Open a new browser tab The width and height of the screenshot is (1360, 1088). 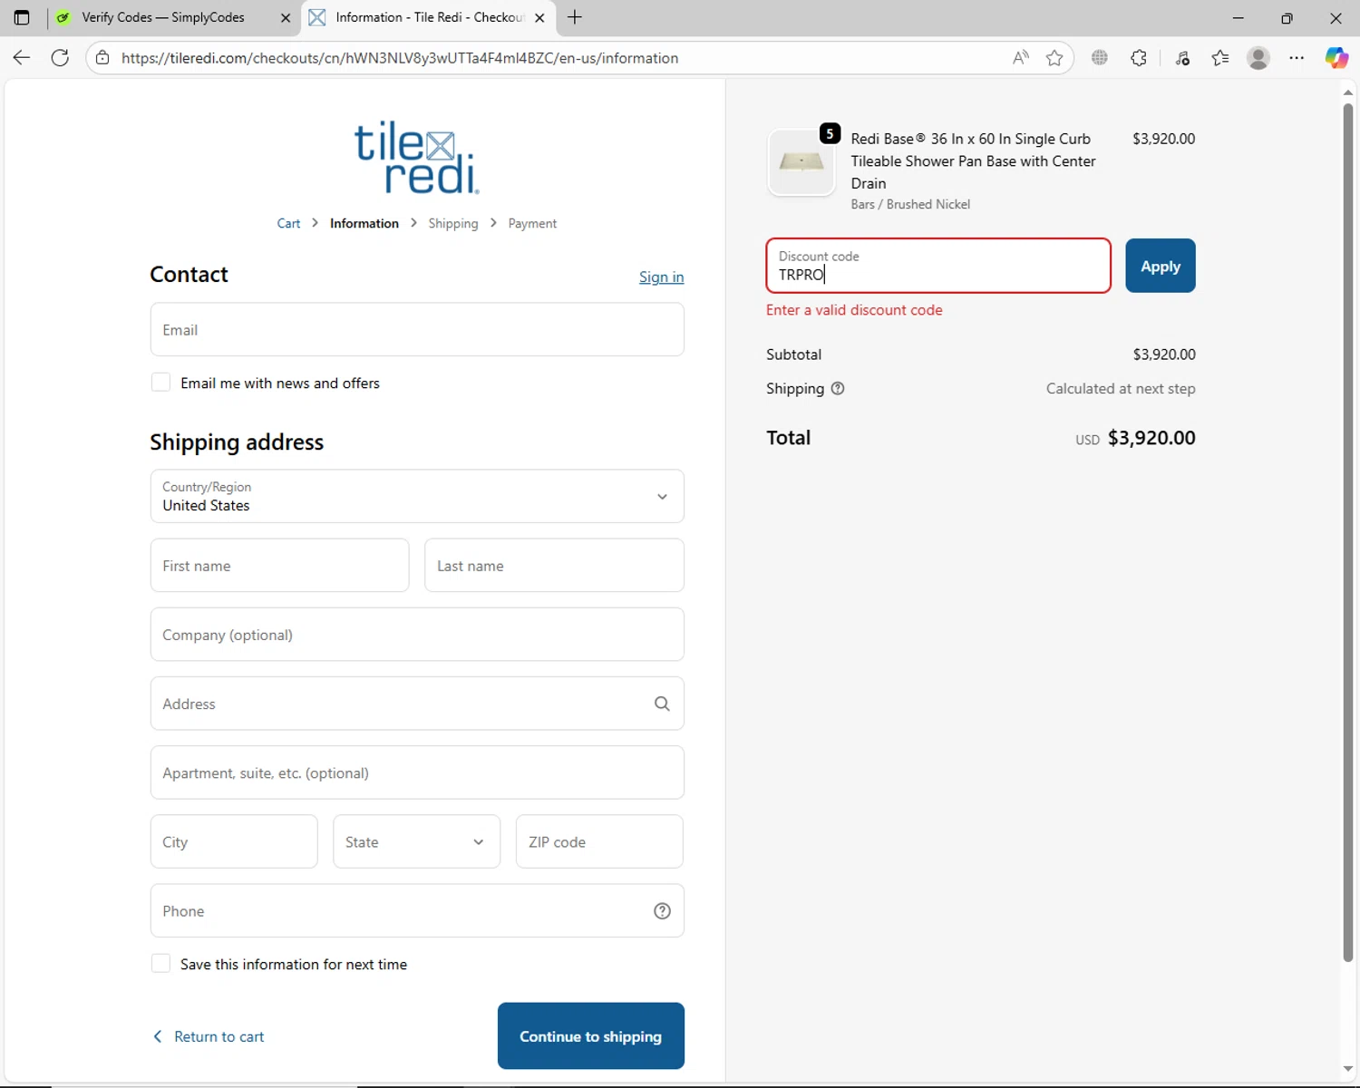pos(575,17)
